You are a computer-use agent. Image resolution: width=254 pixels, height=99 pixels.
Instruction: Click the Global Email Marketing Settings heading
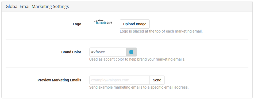tap(37, 6)
